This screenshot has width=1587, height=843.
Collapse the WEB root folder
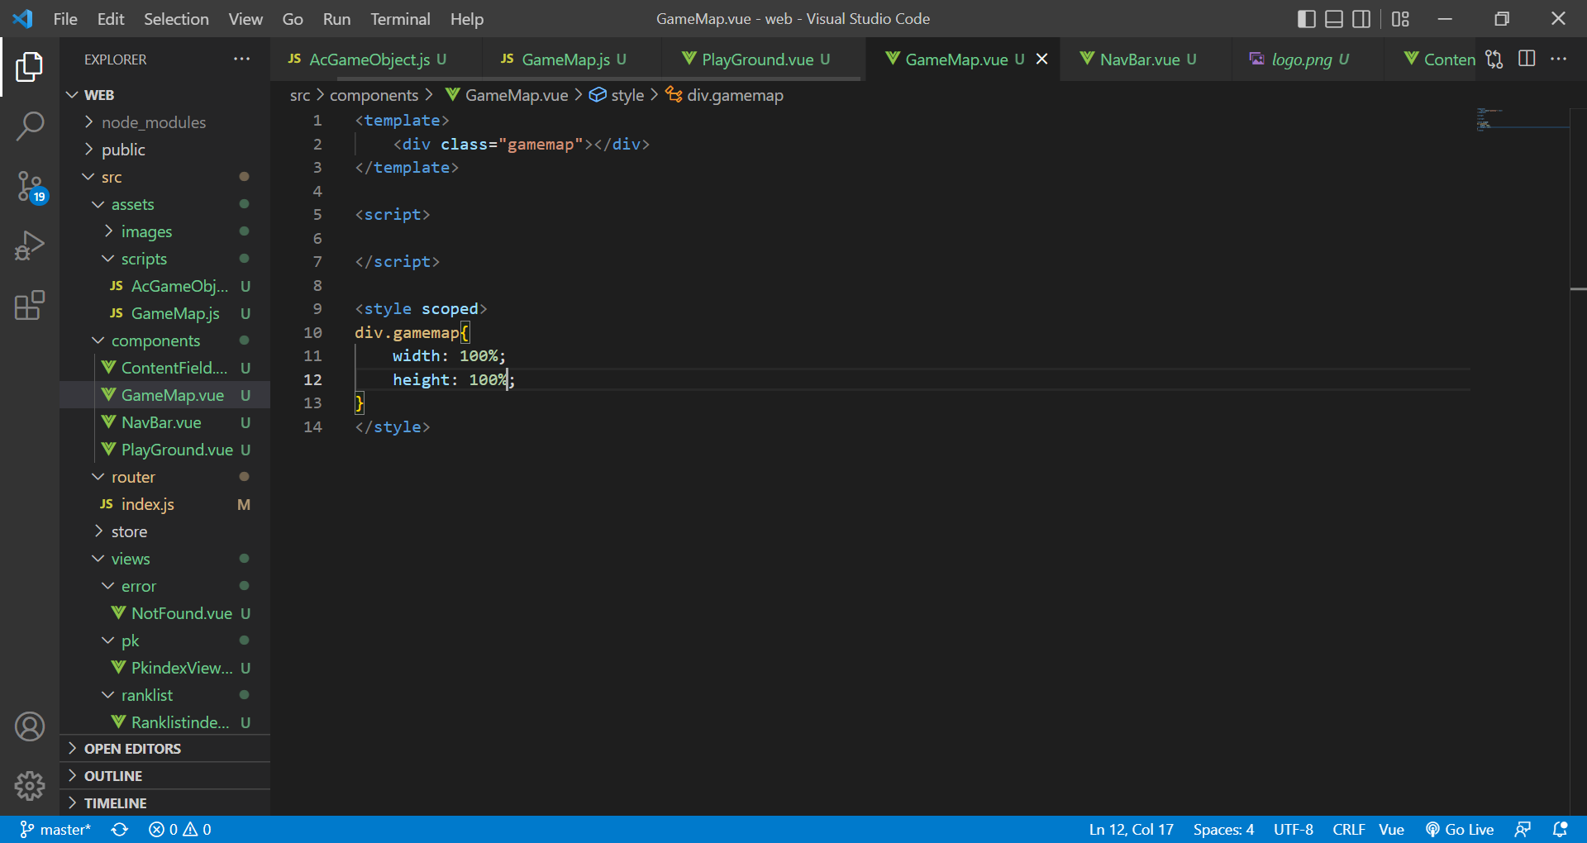tap(164, 95)
